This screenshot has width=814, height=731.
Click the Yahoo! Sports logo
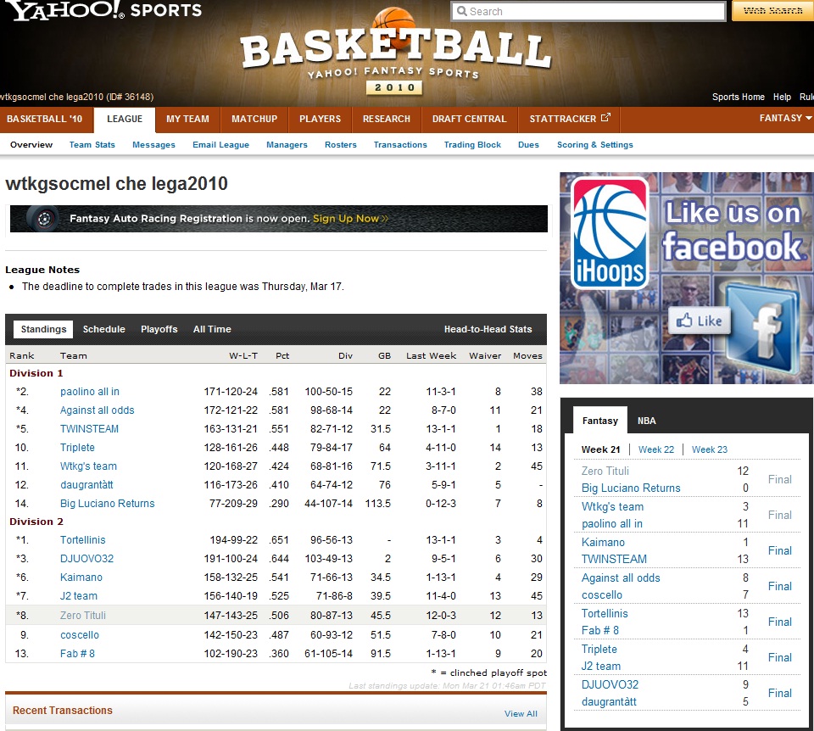point(102,11)
